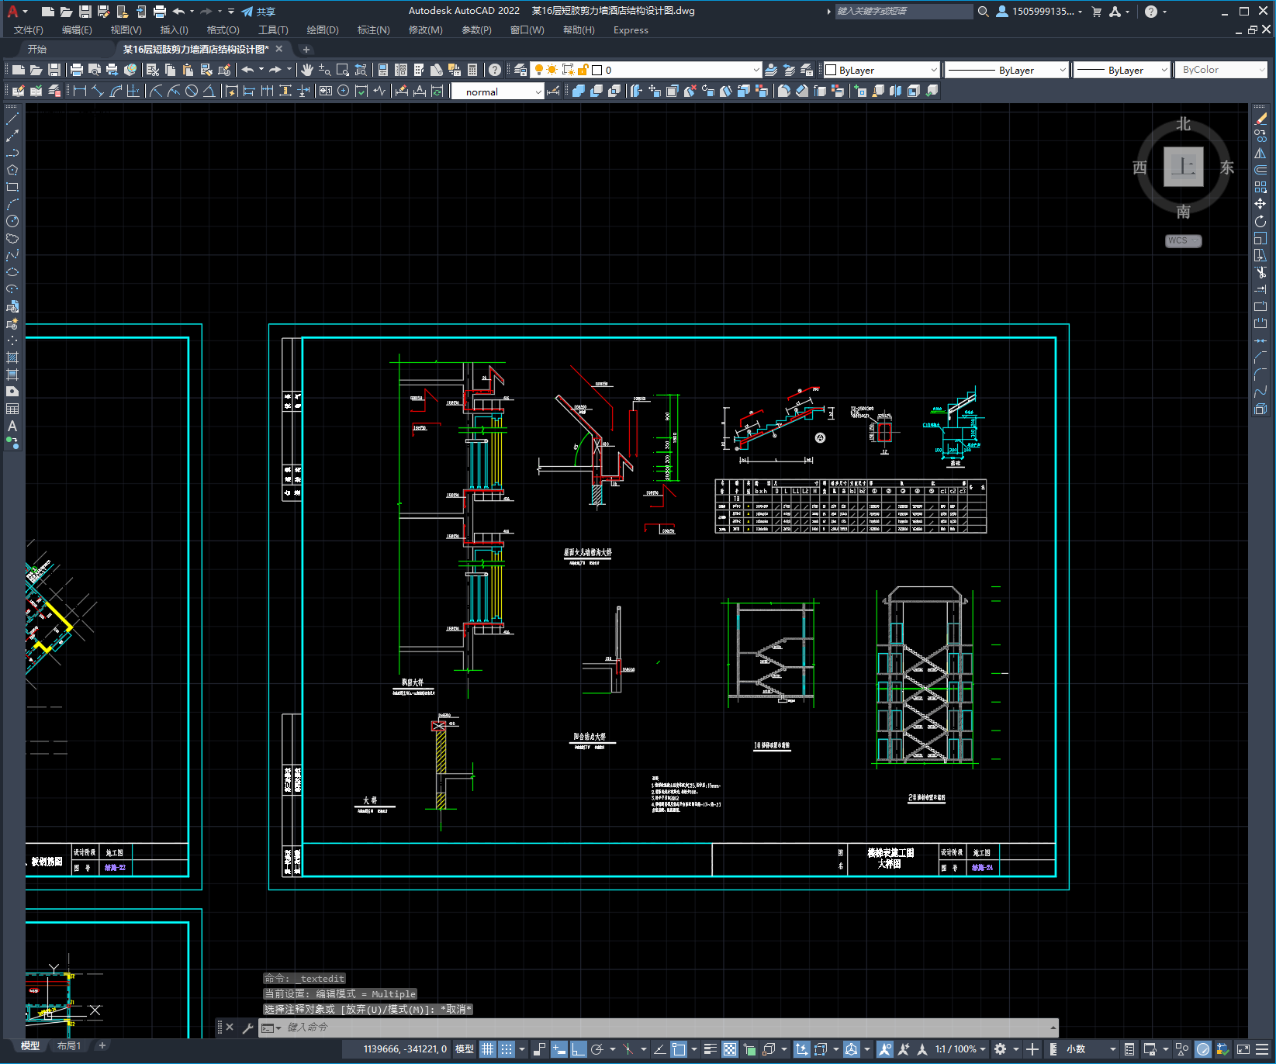The height and width of the screenshot is (1064, 1276).
Task: Toggle hardware acceleration in status bar
Action: click(x=1203, y=1049)
